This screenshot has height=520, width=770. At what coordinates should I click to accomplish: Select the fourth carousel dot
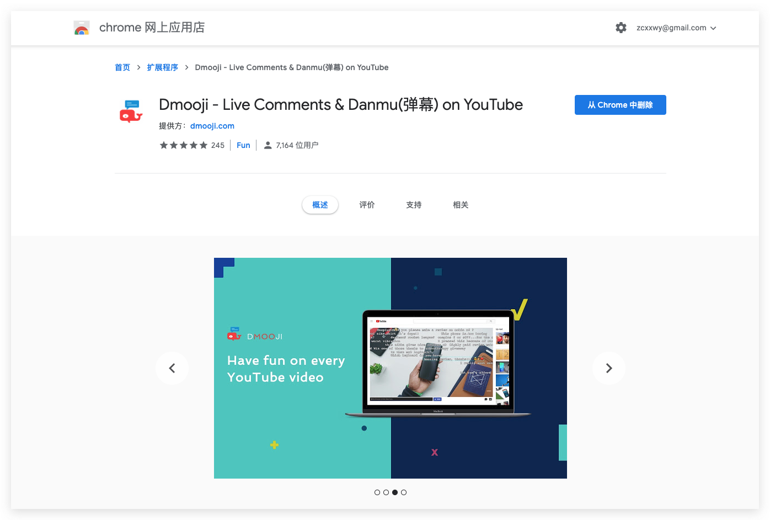pos(404,492)
